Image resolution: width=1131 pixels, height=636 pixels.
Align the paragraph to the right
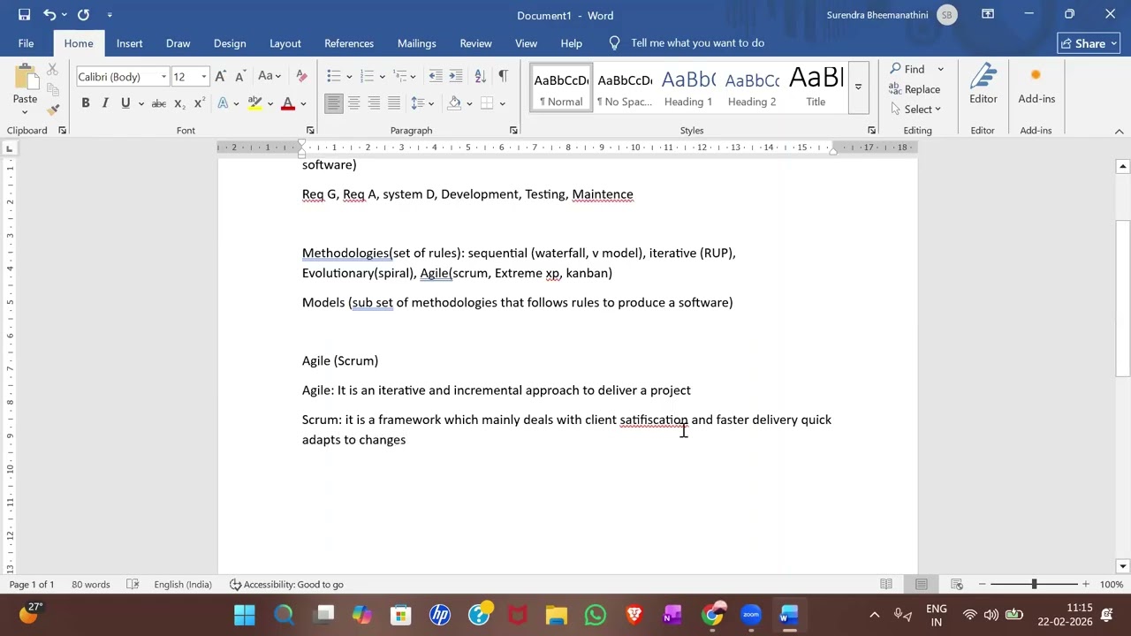tap(374, 103)
